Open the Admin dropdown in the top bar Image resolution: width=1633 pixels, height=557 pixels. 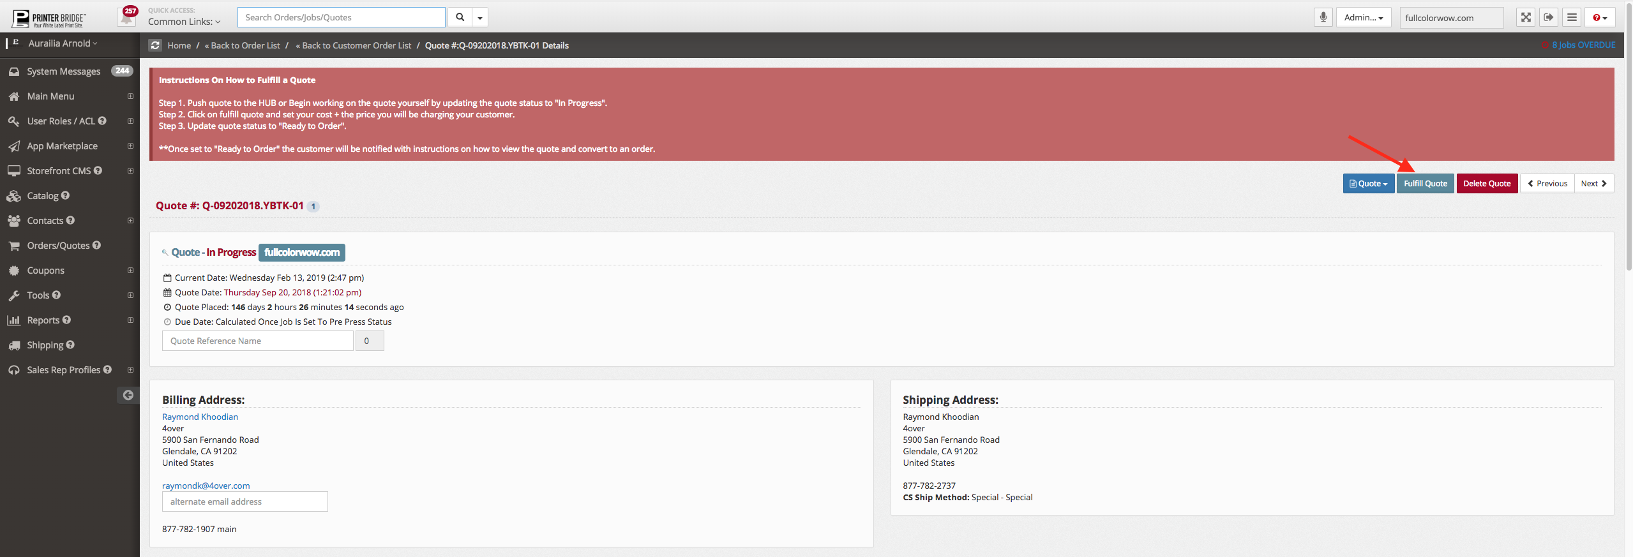point(1363,17)
